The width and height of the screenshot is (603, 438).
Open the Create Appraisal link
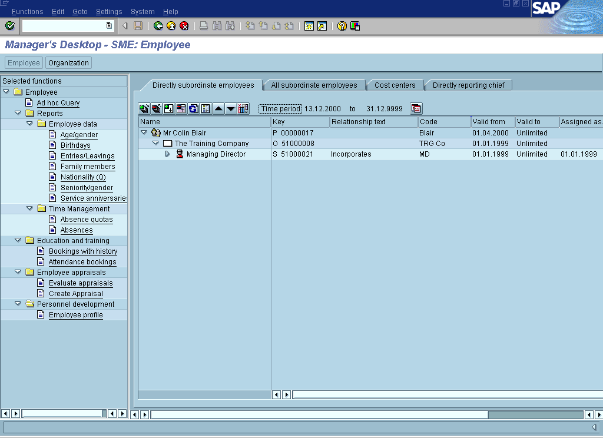point(76,293)
